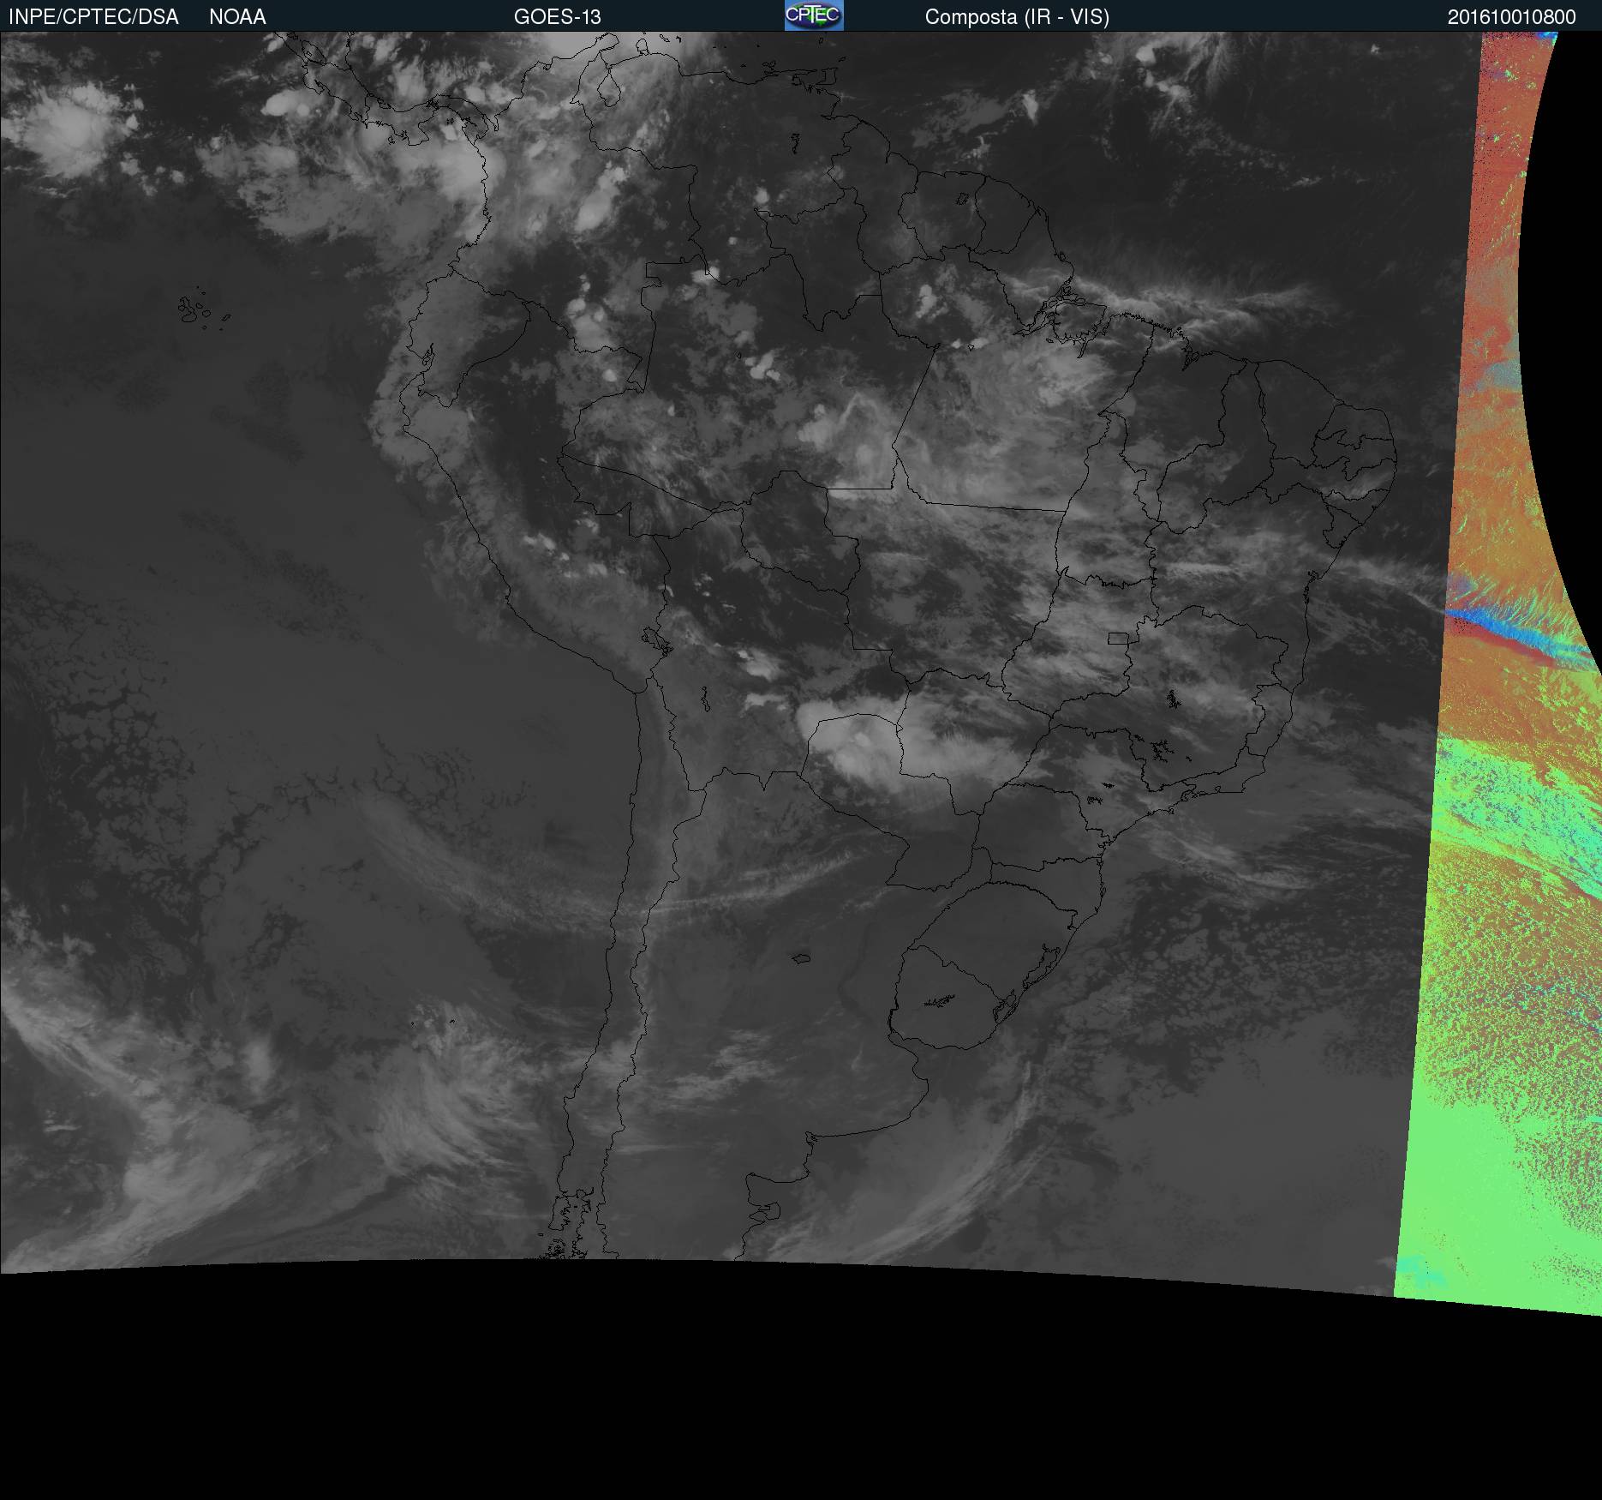1602x1500 pixels.
Task: Click the Composta (IR - VIS) title
Action: pyautogui.click(x=1017, y=17)
